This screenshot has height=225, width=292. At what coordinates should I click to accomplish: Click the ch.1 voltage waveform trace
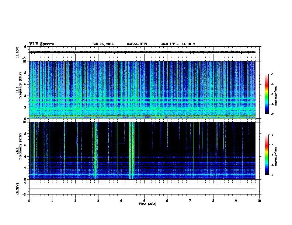pyautogui.click(x=142, y=52)
